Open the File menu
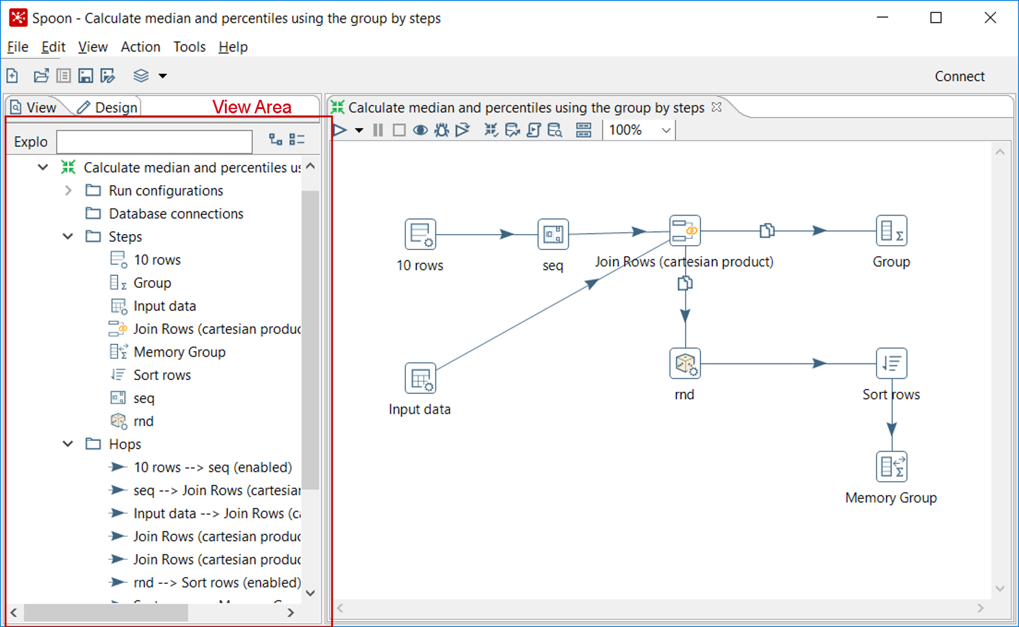The image size is (1019, 627). click(18, 47)
